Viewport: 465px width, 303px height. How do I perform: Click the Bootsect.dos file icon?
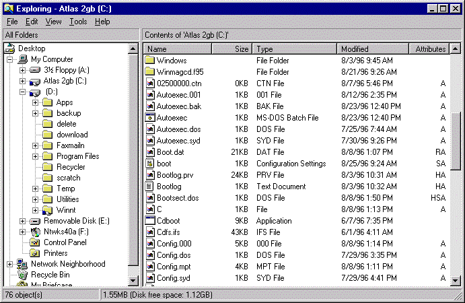pos(150,198)
